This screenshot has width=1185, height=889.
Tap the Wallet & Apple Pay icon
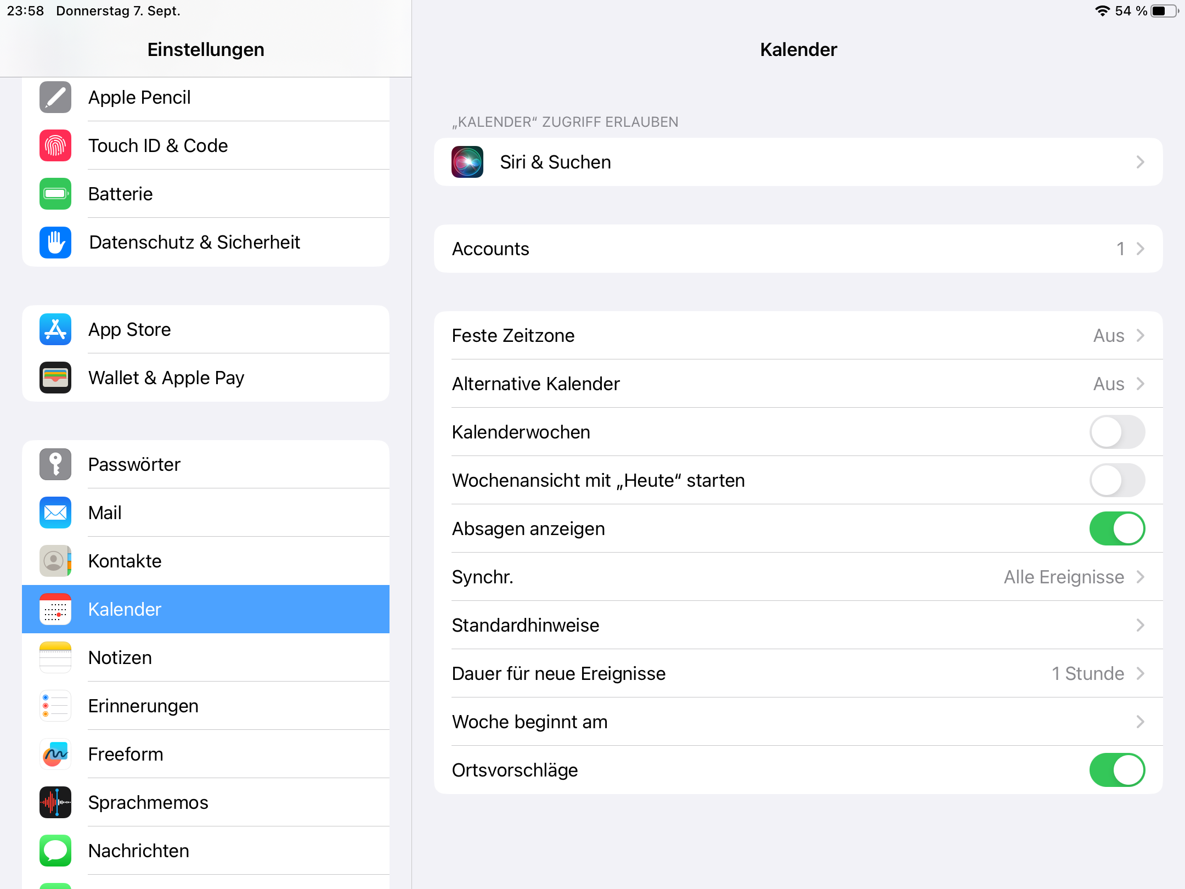coord(55,378)
